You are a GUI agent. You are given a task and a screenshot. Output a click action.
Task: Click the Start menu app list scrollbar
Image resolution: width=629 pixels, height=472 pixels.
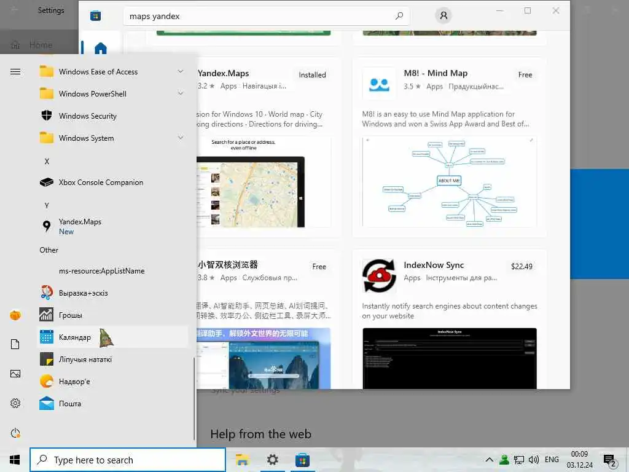pyautogui.click(x=194, y=399)
